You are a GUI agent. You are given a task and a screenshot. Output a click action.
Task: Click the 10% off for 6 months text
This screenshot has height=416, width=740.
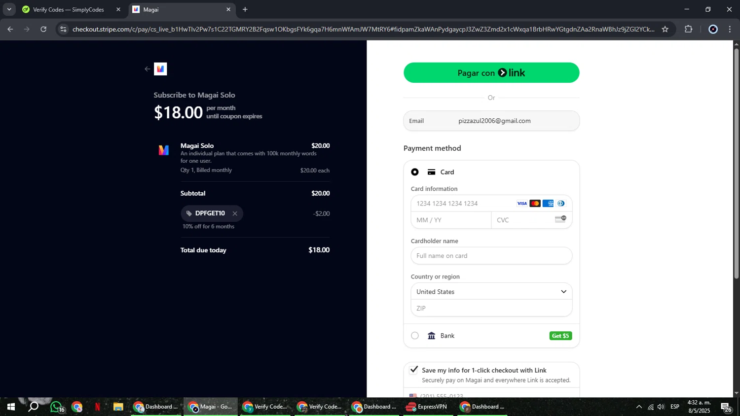208,226
